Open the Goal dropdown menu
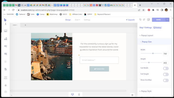 click(77, 20)
